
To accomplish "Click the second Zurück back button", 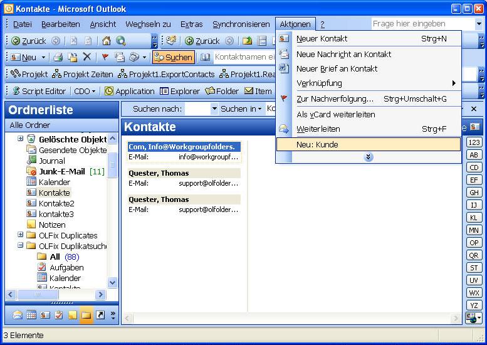I will pos(202,41).
